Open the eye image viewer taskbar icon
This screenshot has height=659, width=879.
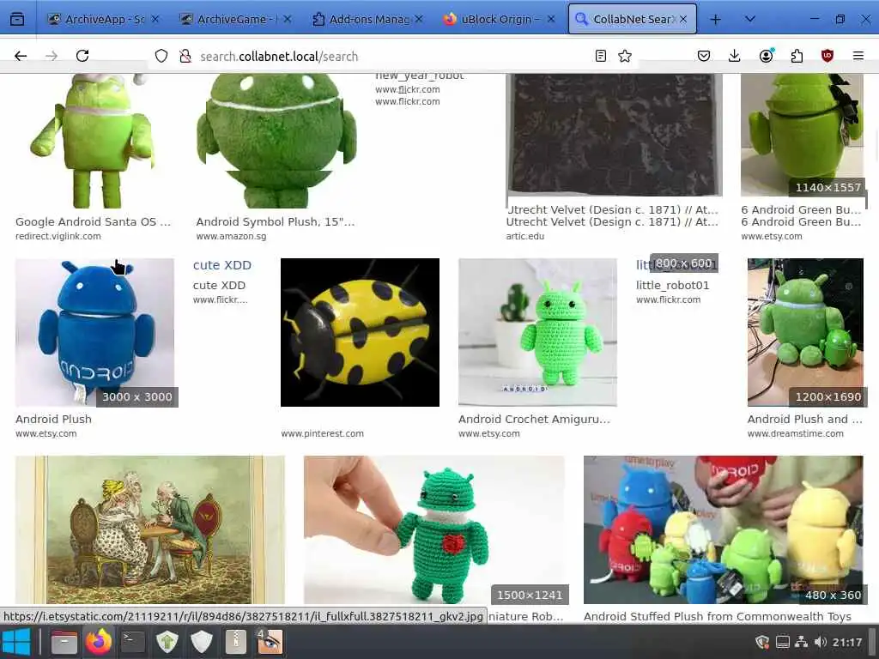point(270,642)
